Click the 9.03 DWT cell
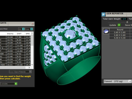 (20, 62)
